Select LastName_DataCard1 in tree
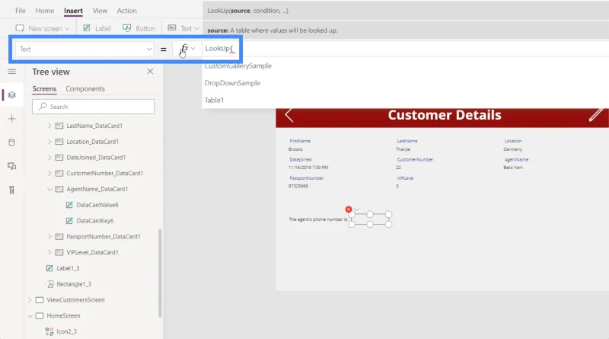Viewport: 609px width, 339px height. [94, 126]
